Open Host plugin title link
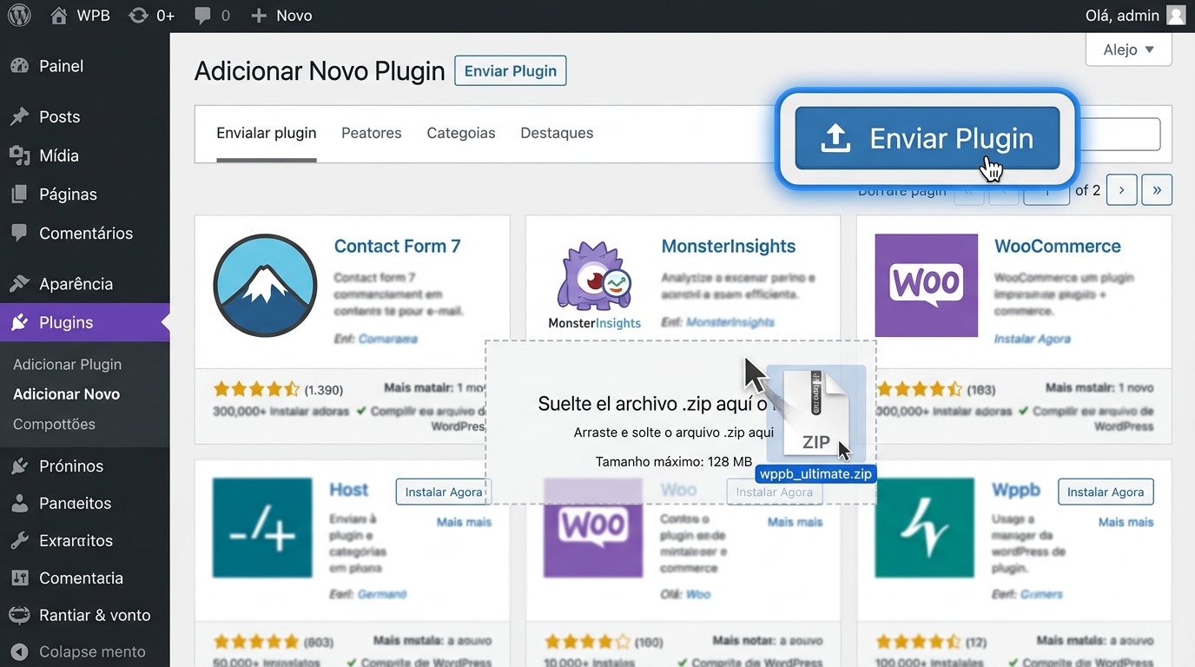Viewport: 1195px width, 667px height. pyautogui.click(x=349, y=490)
